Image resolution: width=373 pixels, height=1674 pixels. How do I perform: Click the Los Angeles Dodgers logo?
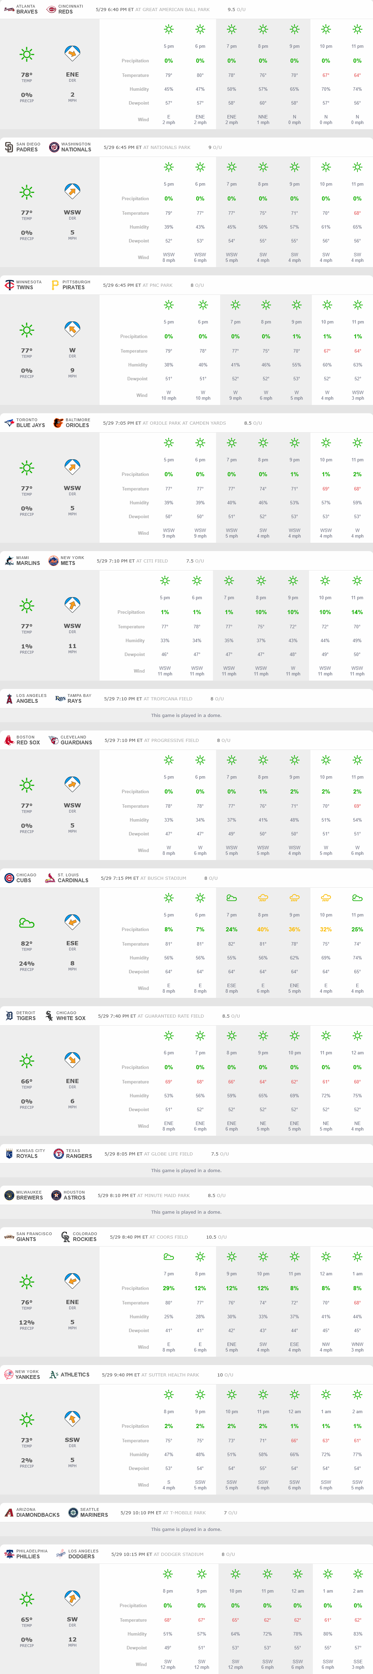pyautogui.click(x=60, y=1554)
